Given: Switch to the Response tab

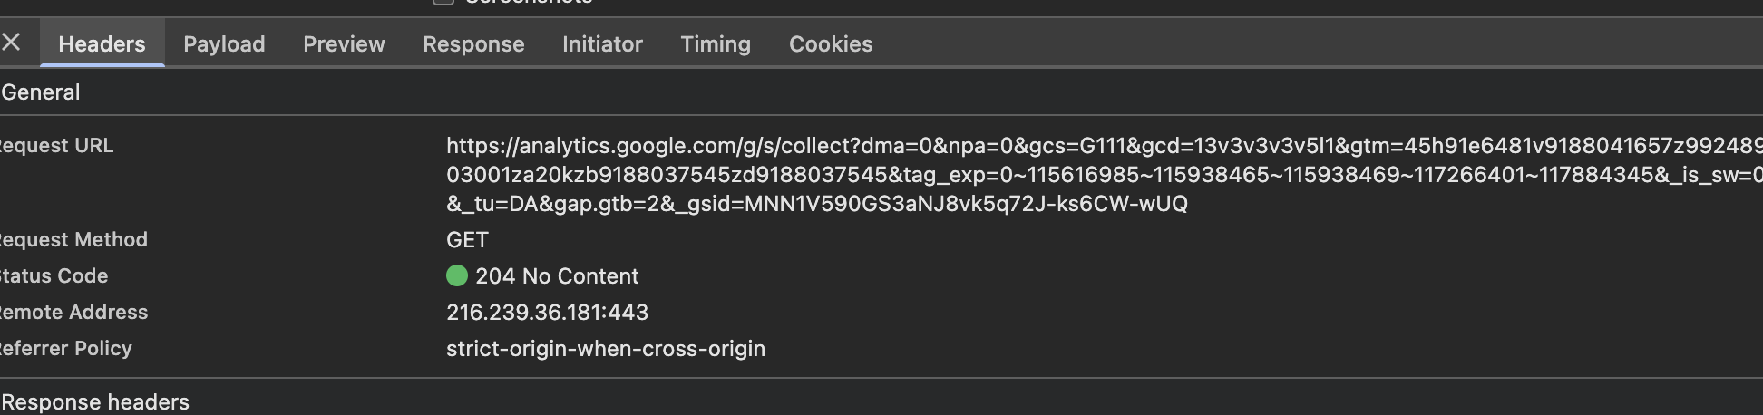Looking at the screenshot, I should point(473,44).
